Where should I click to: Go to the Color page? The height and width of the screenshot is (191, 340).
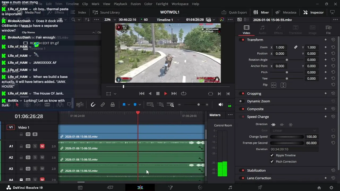point(200,188)
